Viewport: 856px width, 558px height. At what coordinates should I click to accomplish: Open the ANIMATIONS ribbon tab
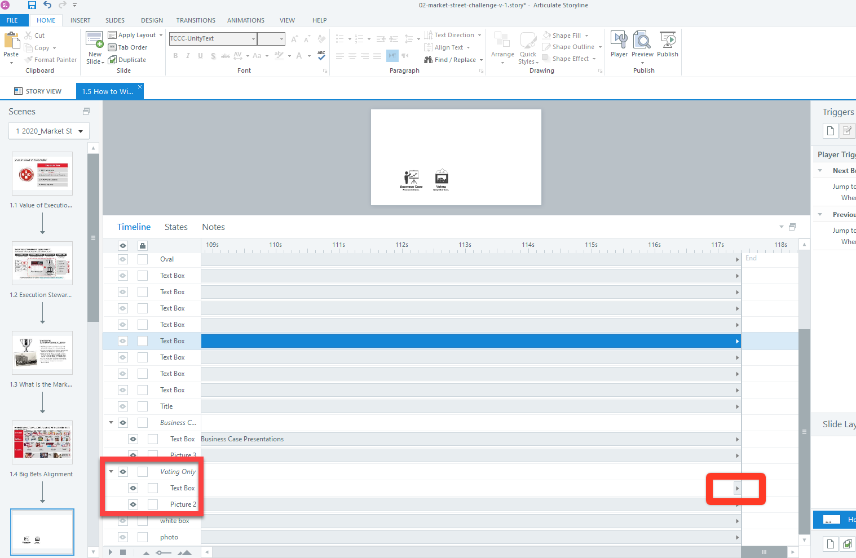pos(245,20)
